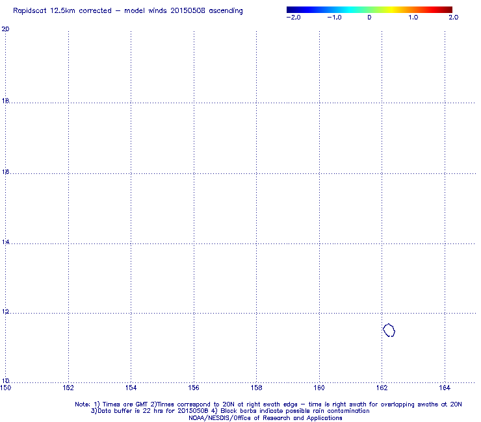Image resolution: width=481 pixels, height=422 pixels.
Task: Click the longitude label '158'
Action: pos(257,388)
